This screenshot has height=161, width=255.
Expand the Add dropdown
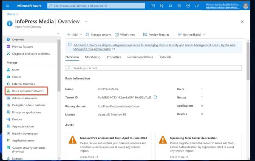click(74, 34)
